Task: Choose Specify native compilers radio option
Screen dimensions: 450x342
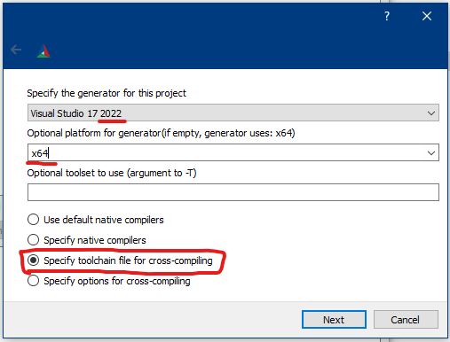Action: click(33, 240)
